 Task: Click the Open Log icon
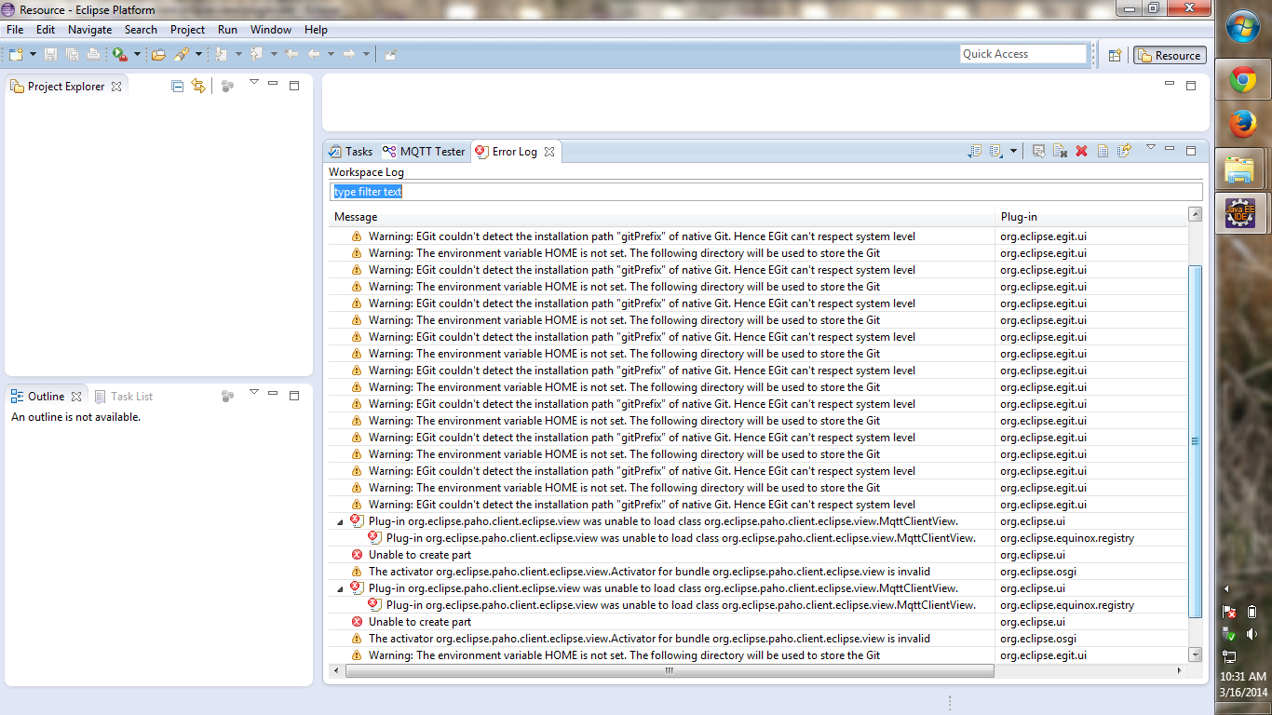1103,151
